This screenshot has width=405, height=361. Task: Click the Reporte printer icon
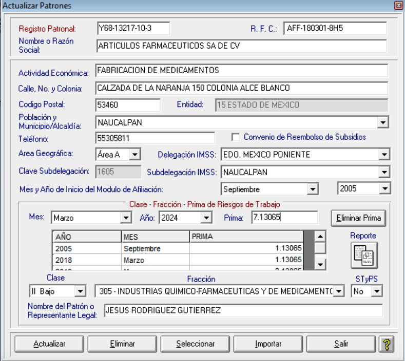tap(364, 255)
